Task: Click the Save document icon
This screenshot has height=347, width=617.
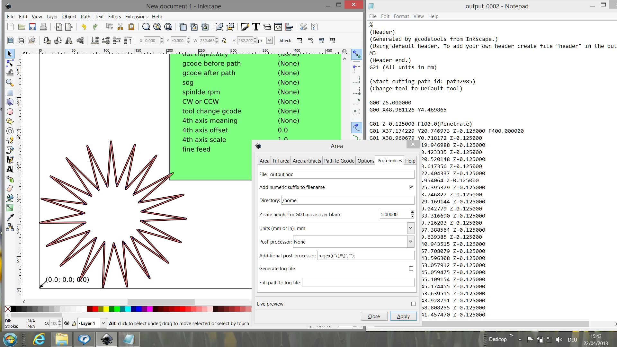Action: [32, 27]
